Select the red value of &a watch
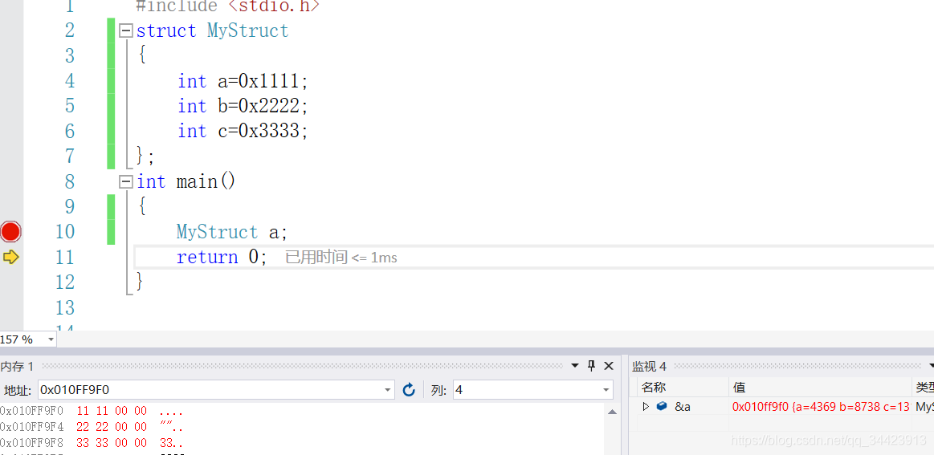The height and width of the screenshot is (455, 934). pos(821,407)
